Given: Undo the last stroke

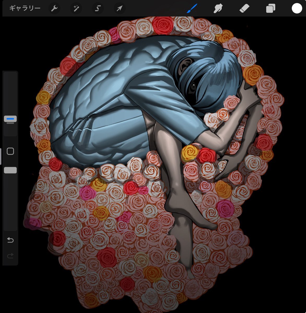Looking at the screenshot, I should pyautogui.click(x=10, y=240).
